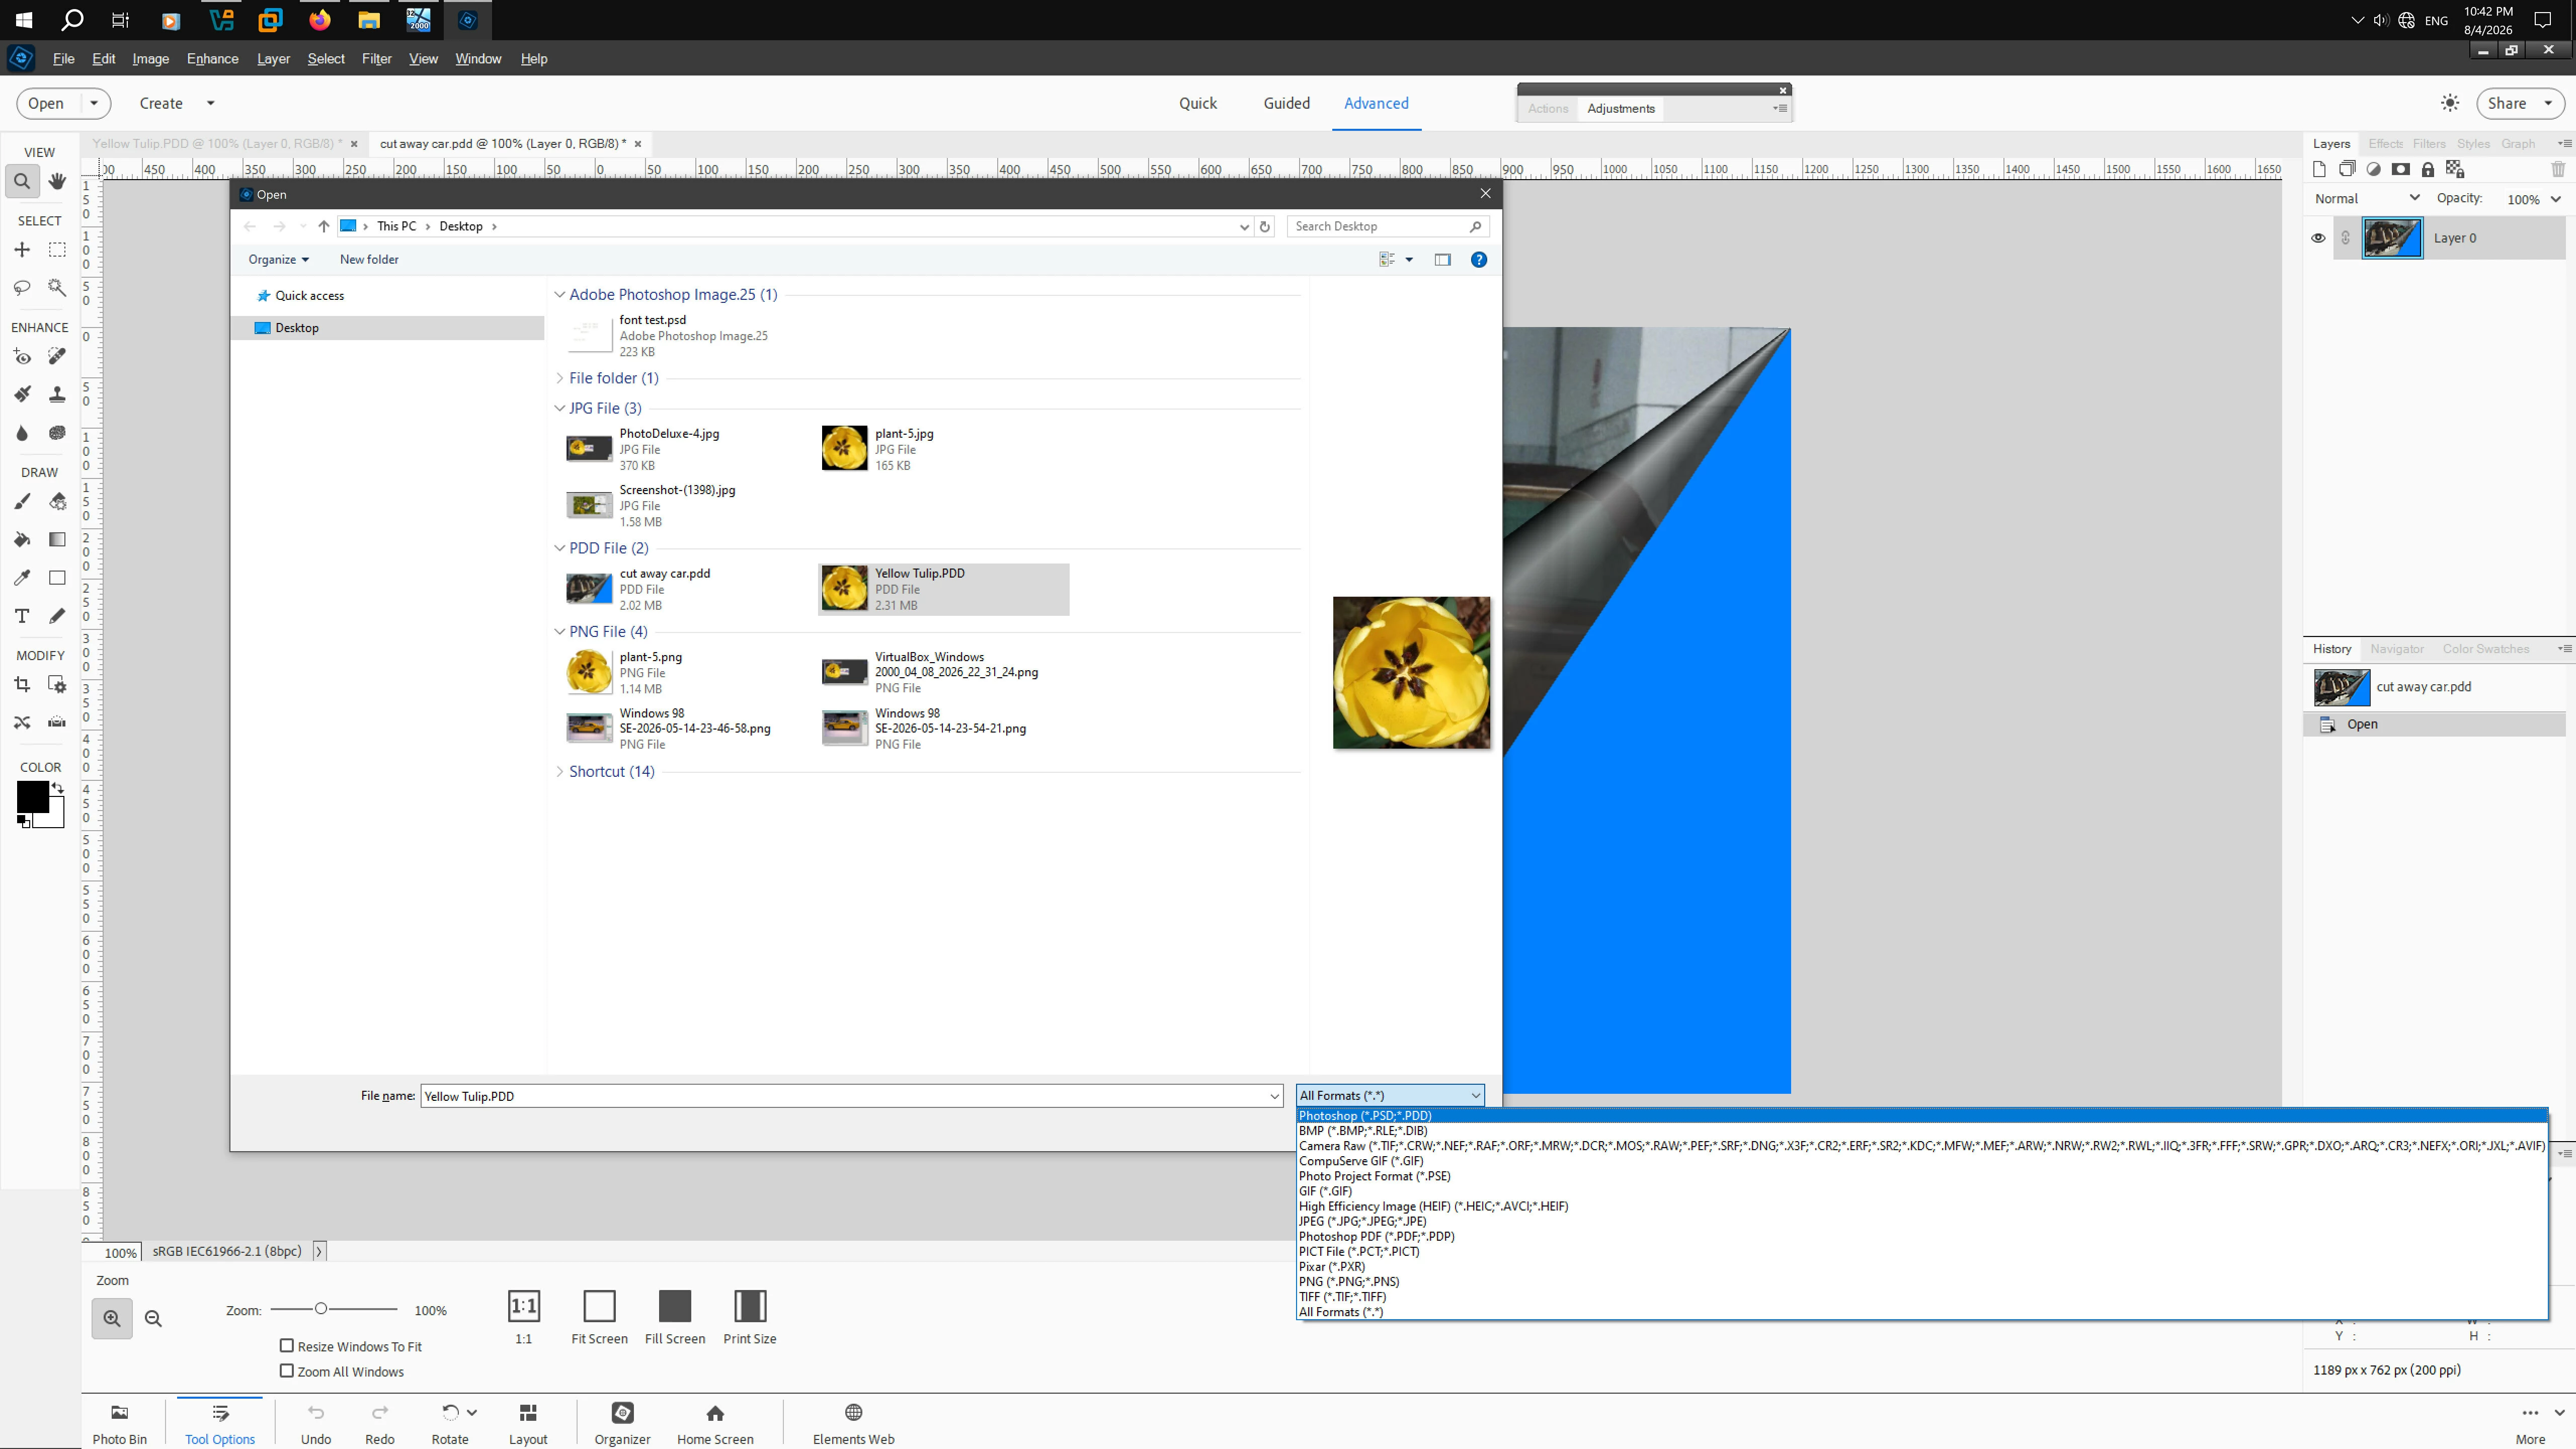Click the Share button
The image size is (2576, 1449).
coord(2520,103)
